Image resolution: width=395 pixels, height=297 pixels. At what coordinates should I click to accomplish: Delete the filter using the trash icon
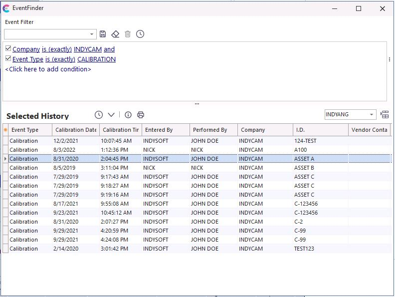[128, 34]
